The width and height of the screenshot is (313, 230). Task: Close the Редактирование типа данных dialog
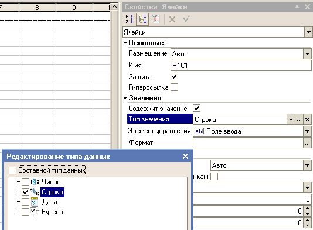coord(185,157)
